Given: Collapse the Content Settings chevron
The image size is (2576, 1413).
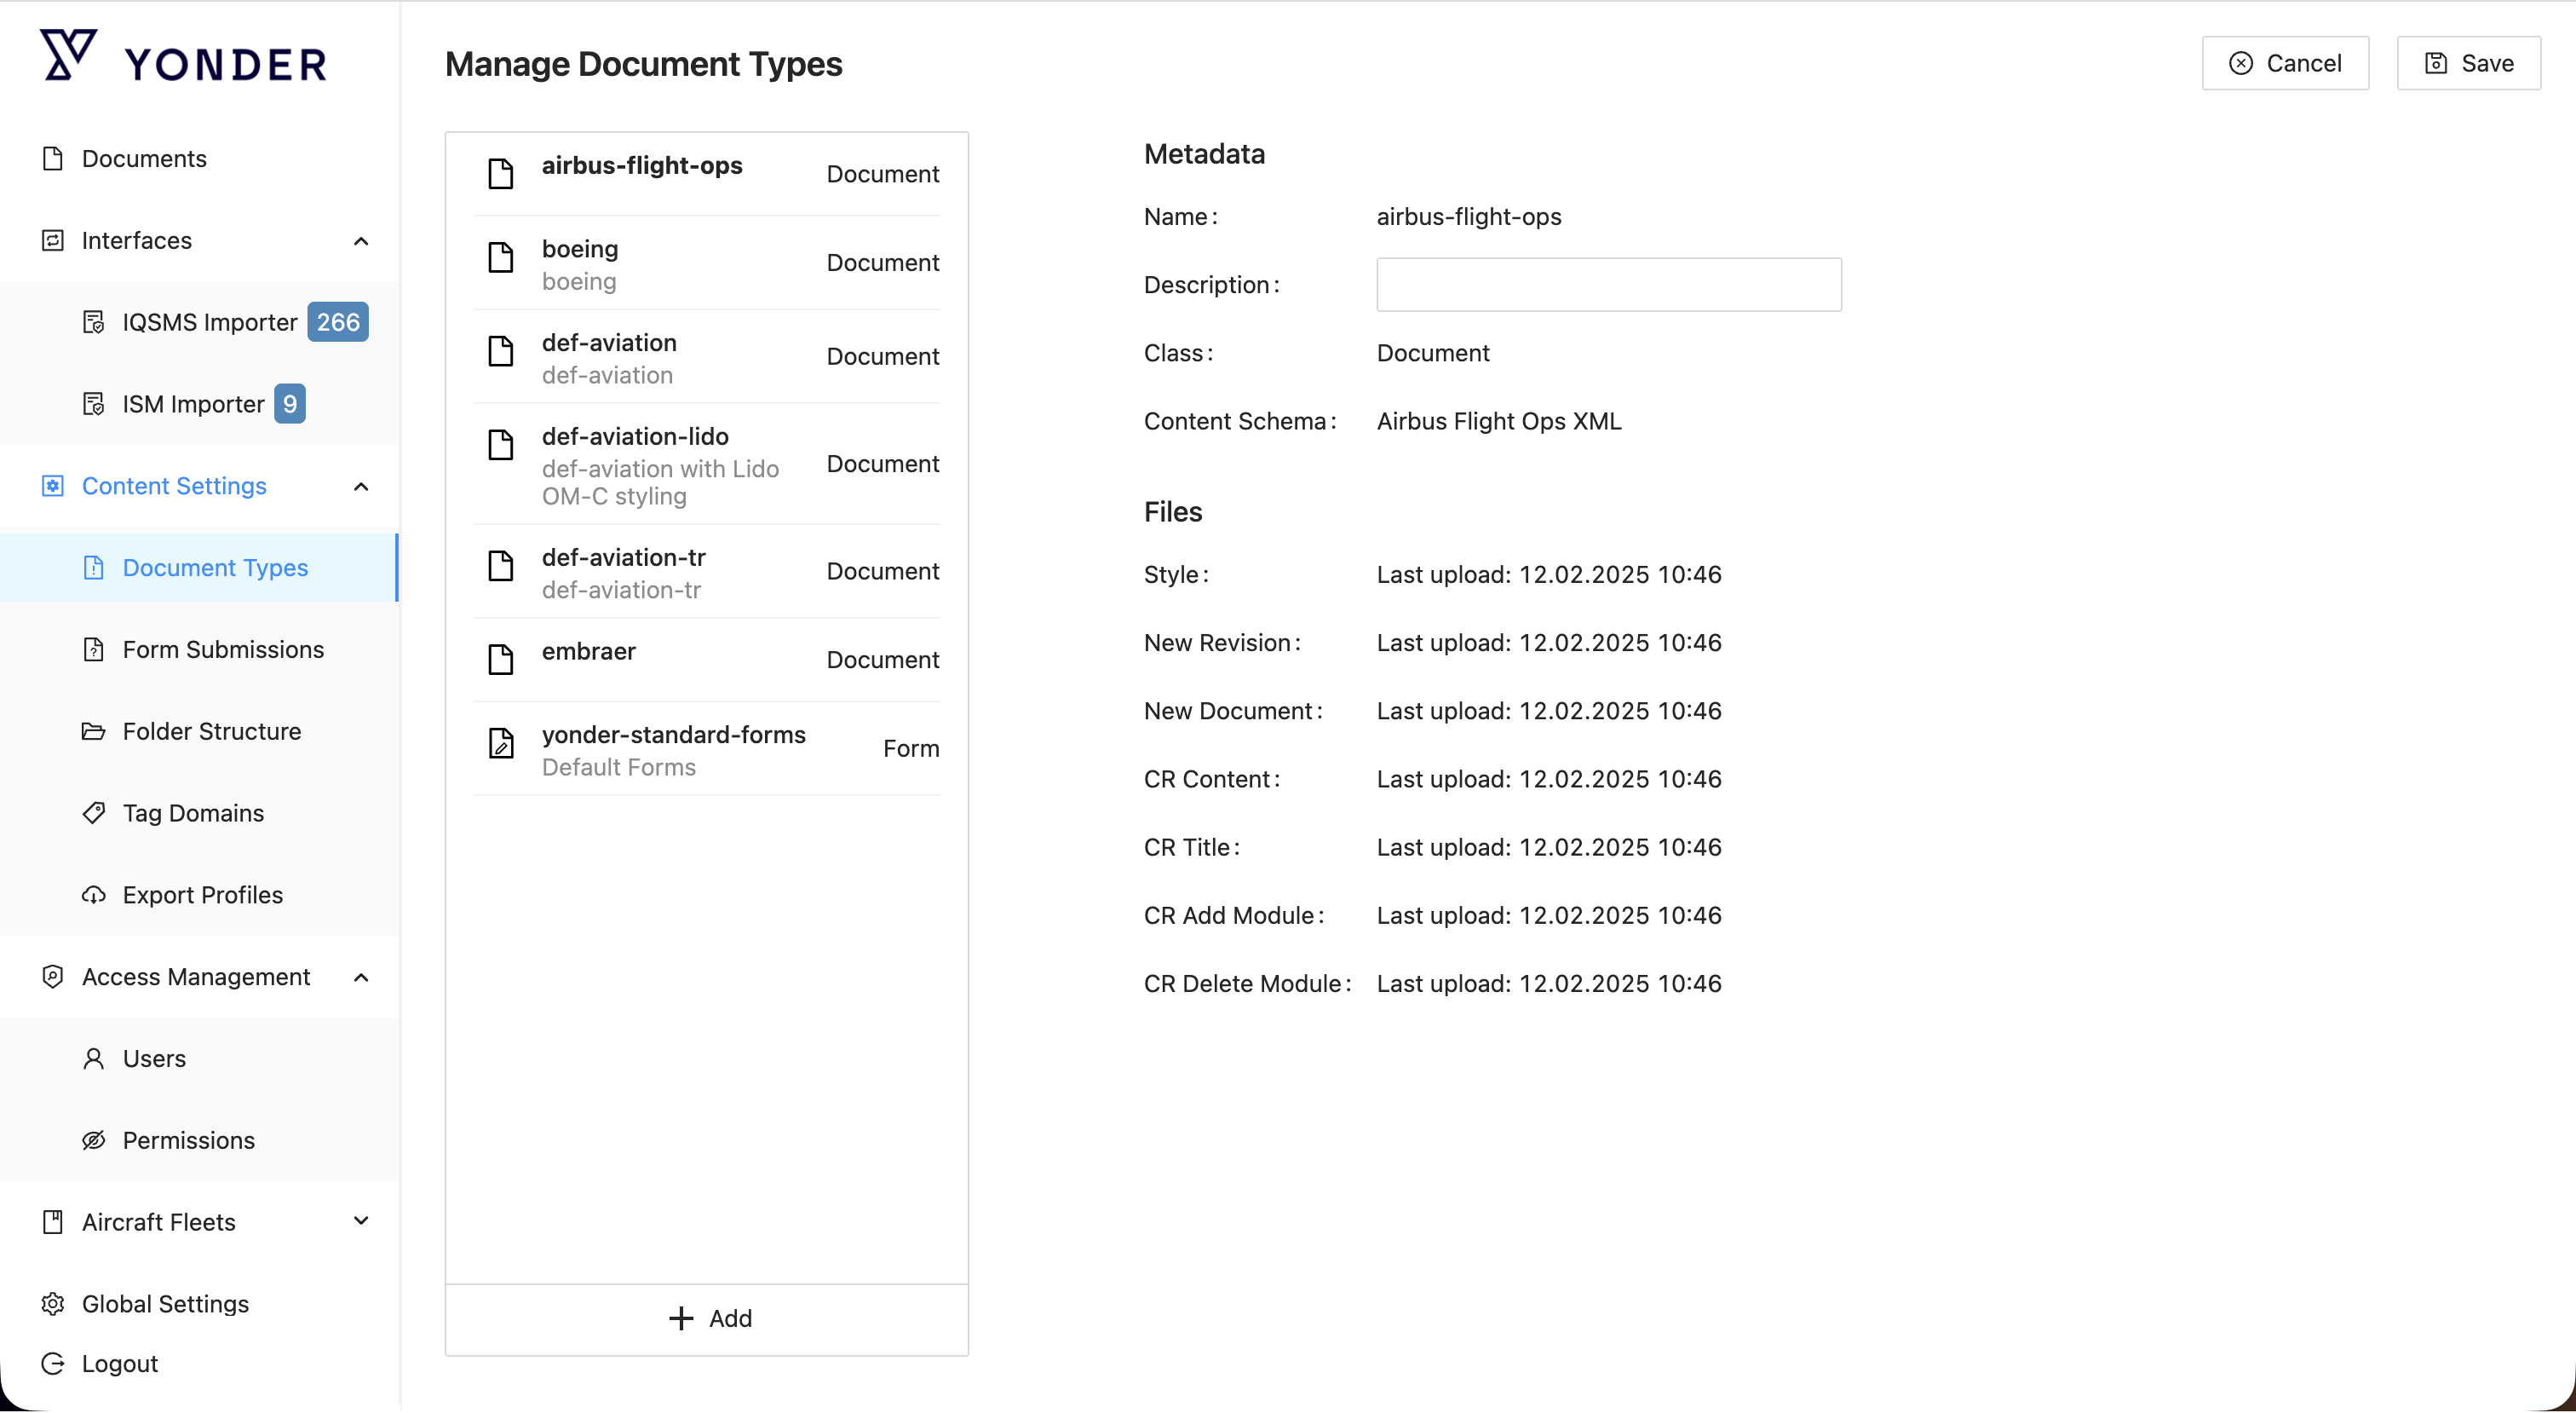Looking at the screenshot, I should [x=361, y=487].
